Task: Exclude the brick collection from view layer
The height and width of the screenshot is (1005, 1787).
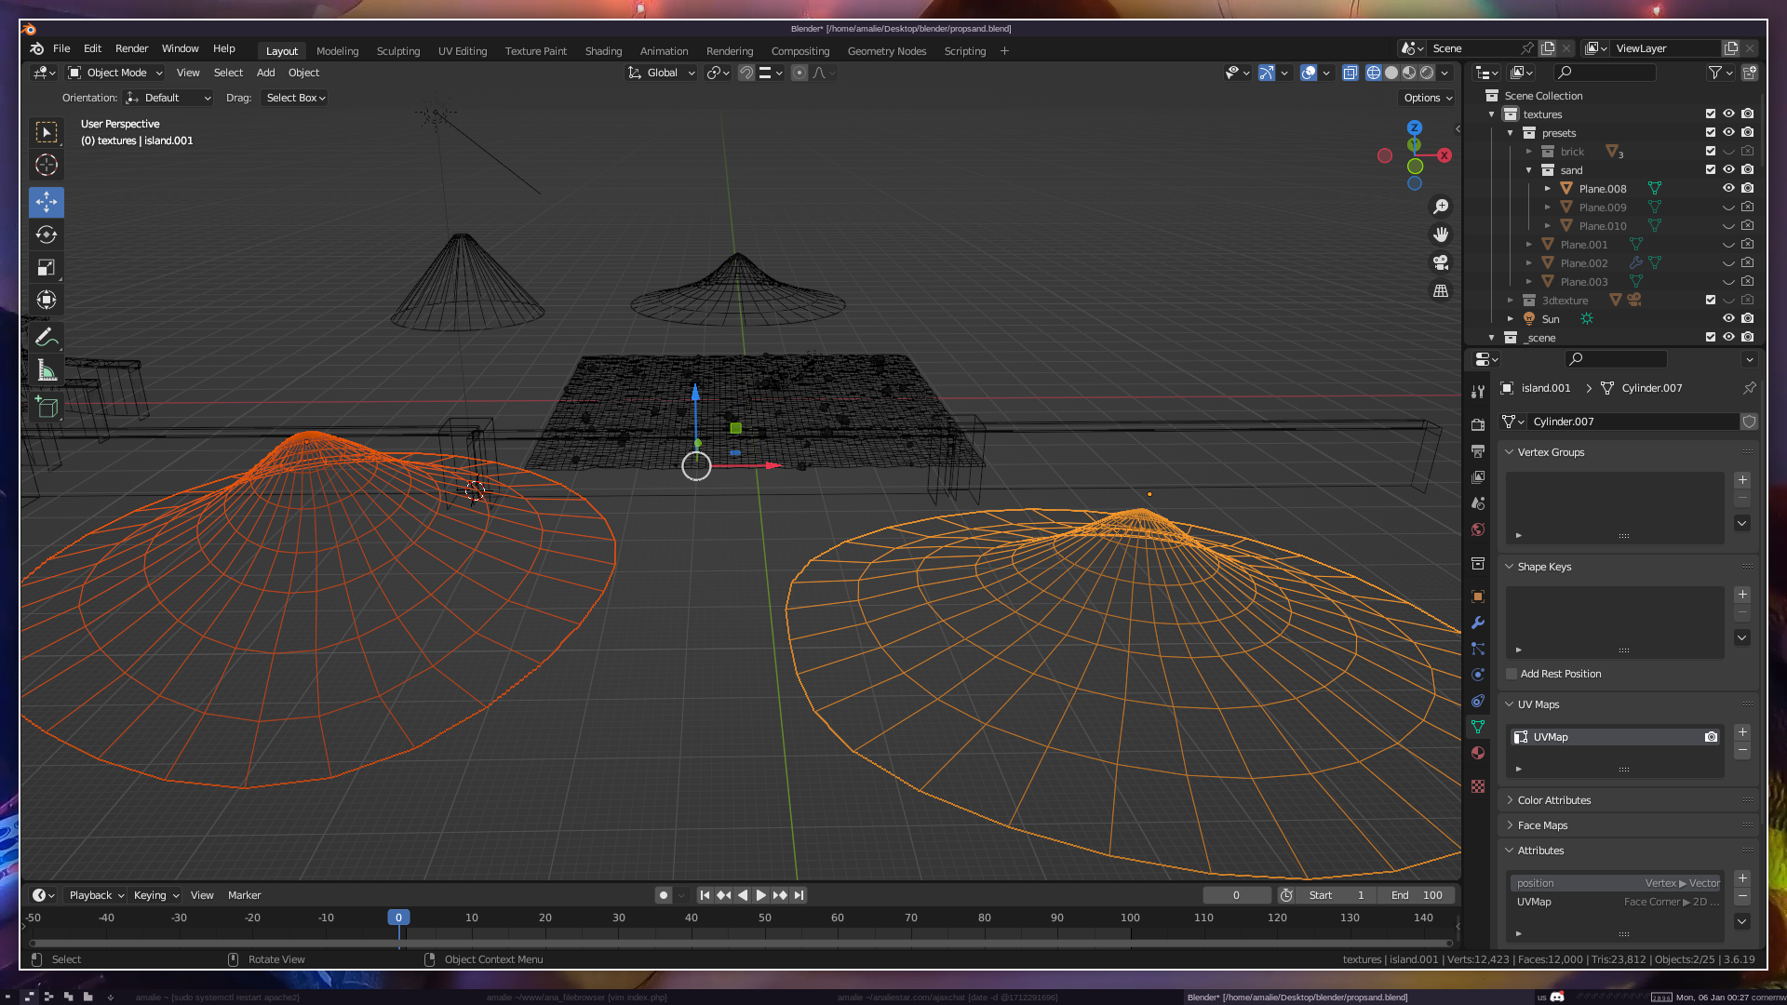Action: pyautogui.click(x=1710, y=152)
